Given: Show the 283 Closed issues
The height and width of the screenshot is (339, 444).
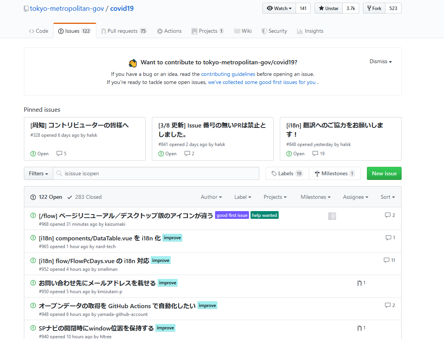Looking at the screenshot, I should click(x=84, y=197).
